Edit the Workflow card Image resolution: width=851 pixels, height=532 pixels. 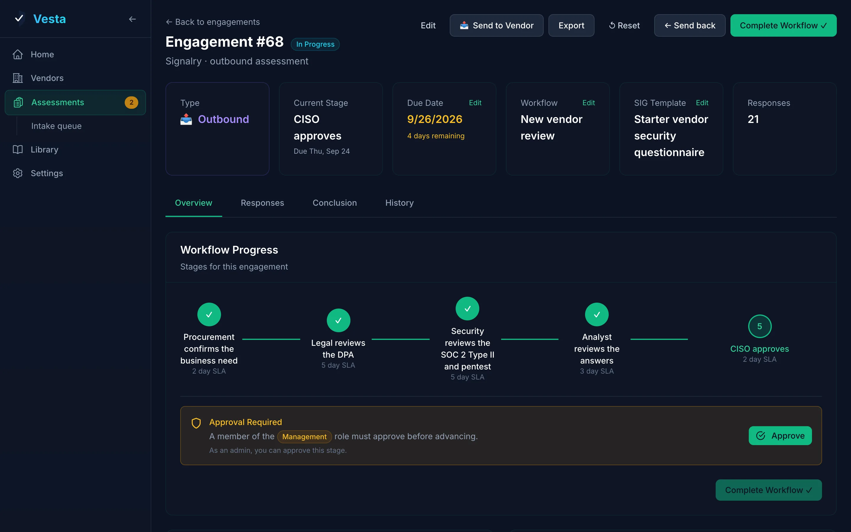click(x=588, y=103)
